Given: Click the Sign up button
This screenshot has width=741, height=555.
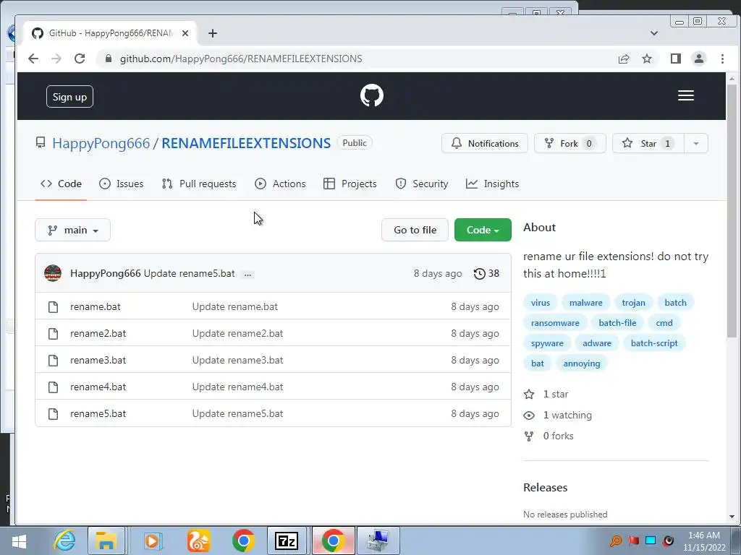Looking at the screenshot, I should coord(69,97).
